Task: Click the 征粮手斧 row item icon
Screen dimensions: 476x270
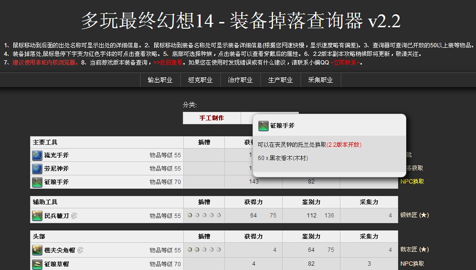Action: (x=37, y=182)
